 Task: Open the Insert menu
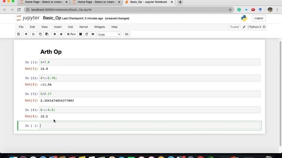click(x=58, y=27)
